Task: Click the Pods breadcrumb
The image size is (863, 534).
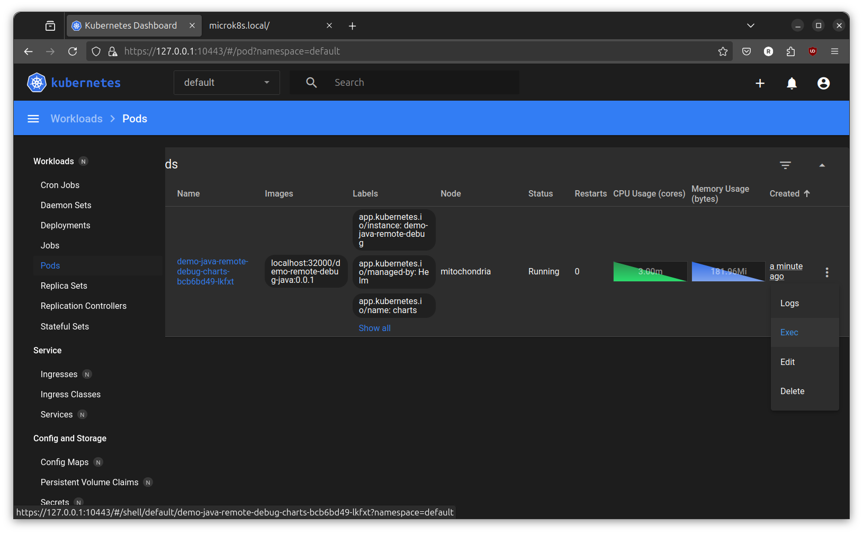Action: 135,119
